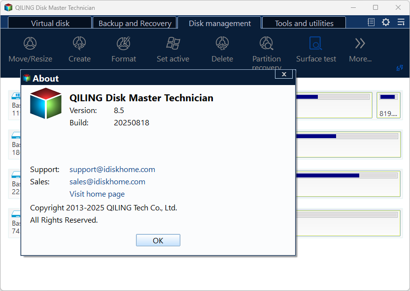Click the first disk's usage bar
Screen dimensions: 410x291
tap(333, 97)
